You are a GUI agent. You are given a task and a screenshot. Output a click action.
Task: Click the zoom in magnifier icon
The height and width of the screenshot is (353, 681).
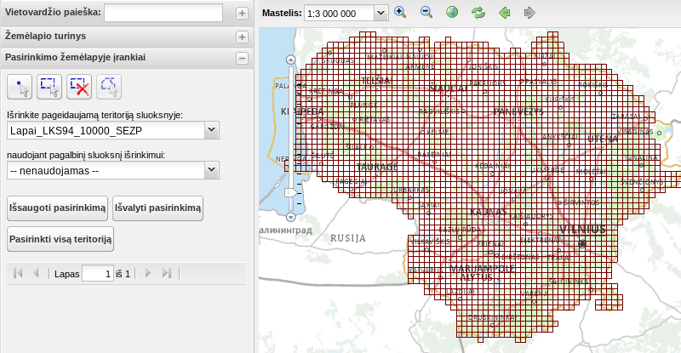pos(400,12)
